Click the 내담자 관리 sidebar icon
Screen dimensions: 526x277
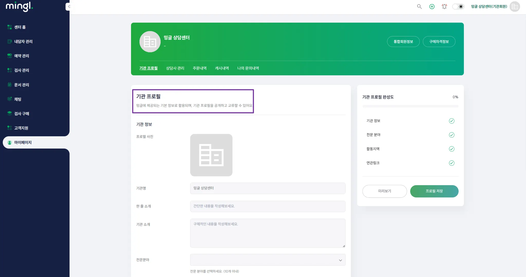(10, 41)
